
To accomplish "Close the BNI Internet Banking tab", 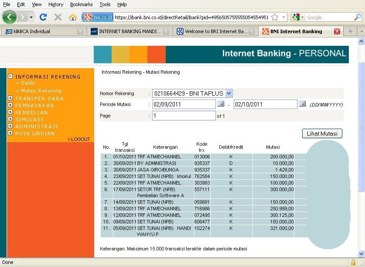I will click(x=337, y=31).
